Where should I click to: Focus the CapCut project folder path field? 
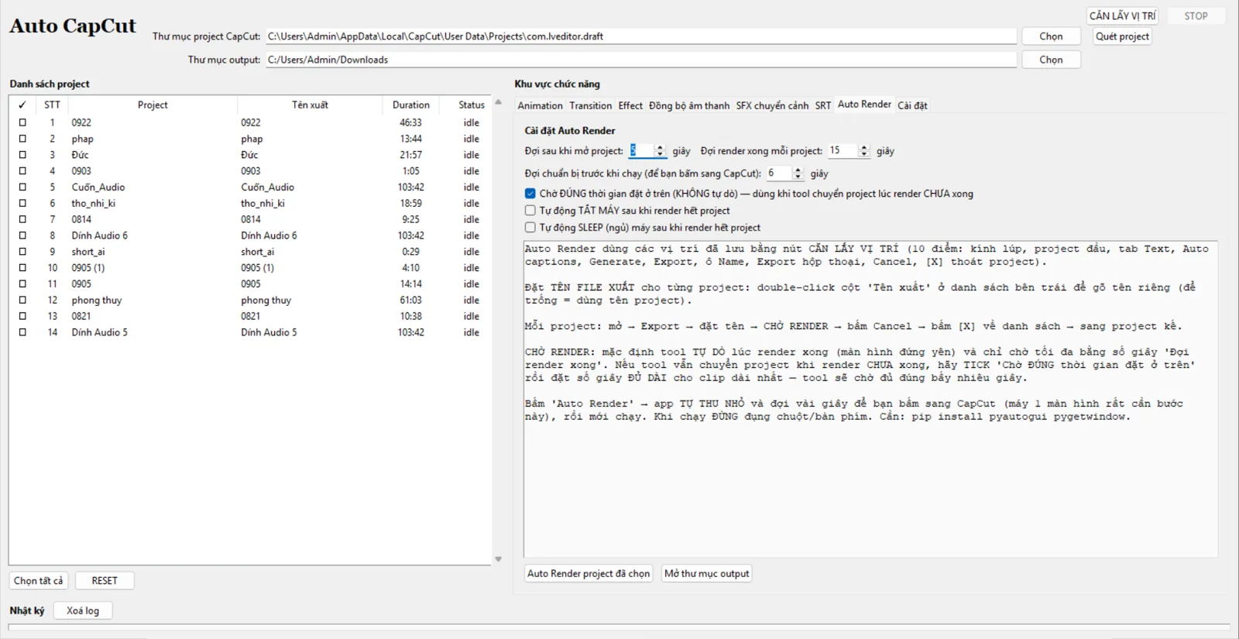[x=641, y=36]
